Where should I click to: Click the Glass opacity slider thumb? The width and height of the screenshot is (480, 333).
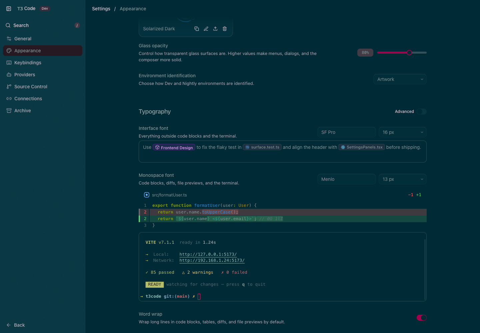(x=409, y=53)
